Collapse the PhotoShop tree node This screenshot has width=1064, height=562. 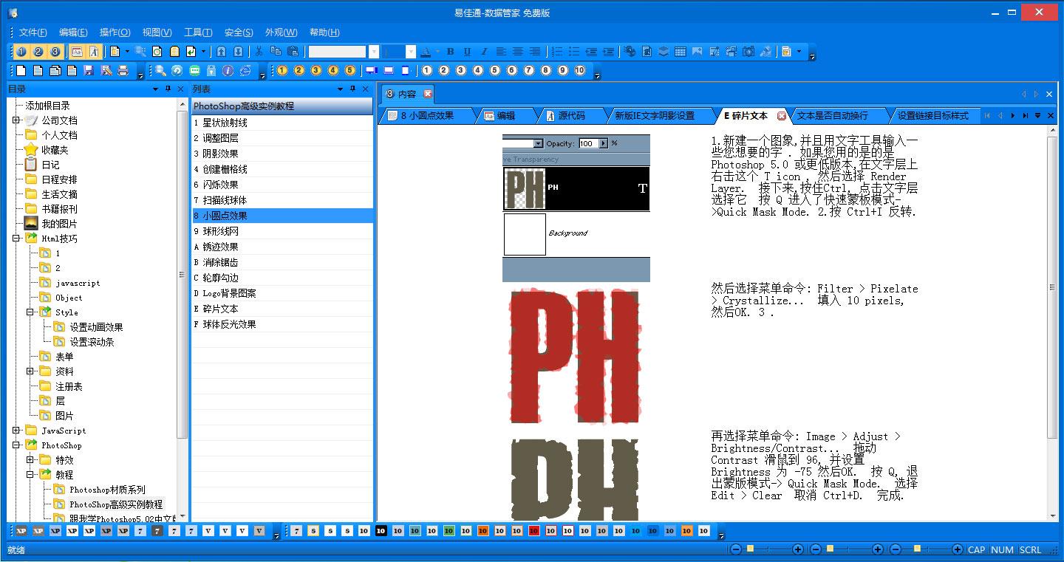pyautogui.click(x=16, y=445)
